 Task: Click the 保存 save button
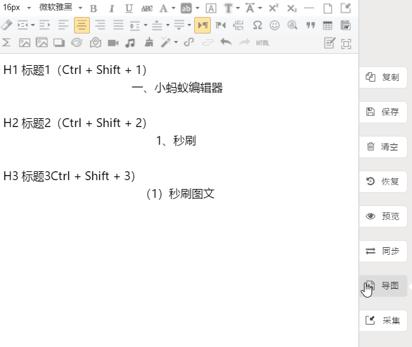click(x=383, y=112)
